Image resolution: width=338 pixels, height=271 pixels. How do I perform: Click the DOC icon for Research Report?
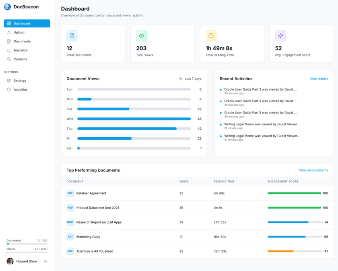(x=70, y=222)
